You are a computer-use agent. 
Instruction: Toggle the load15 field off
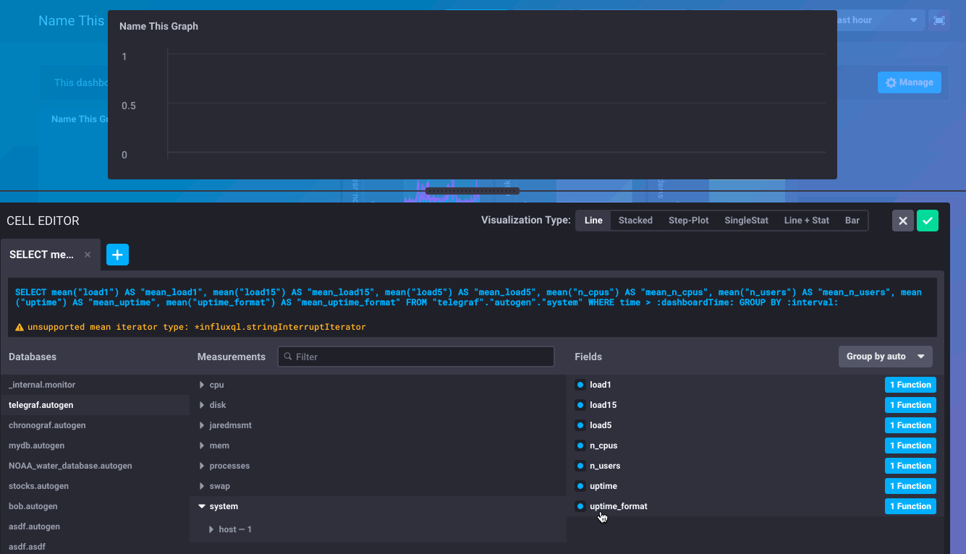tap(580, 405)
